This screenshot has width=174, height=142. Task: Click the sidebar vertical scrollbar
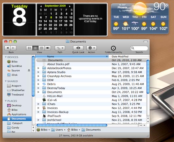point(33,76)
